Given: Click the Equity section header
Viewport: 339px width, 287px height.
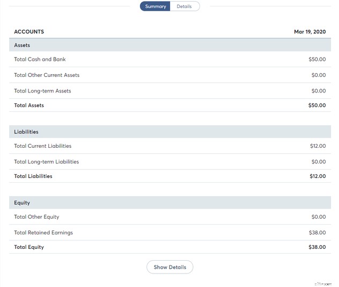Looking at the screenshot, I should click(22, 203).
